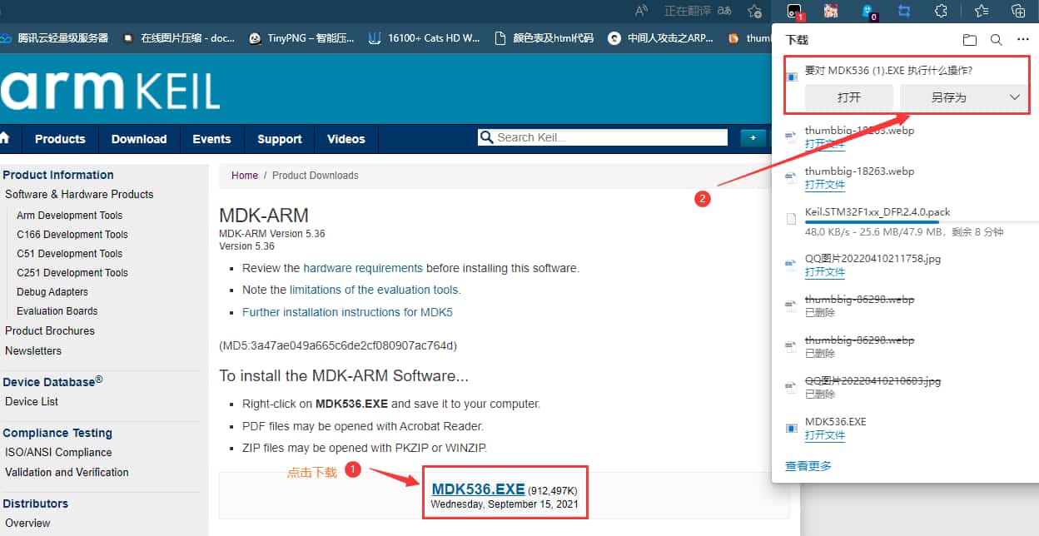The height and width of the screenshot is (536, 1039).
Task: Open the Download menu item
Action: click(x=139, y=139)
